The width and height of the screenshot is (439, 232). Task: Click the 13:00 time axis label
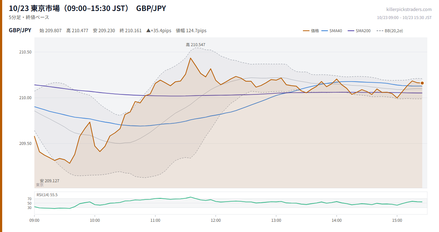[x=276, y=220]
